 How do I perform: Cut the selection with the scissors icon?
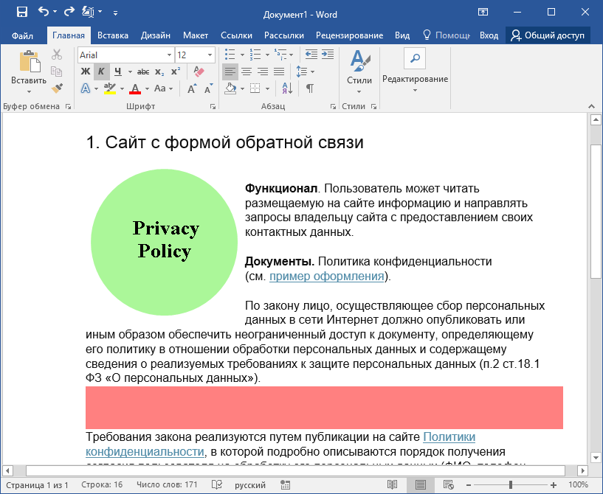click(x=57, y=55)
